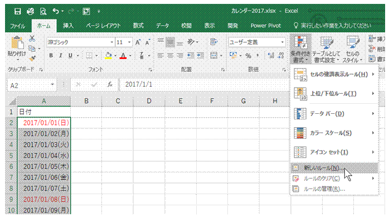Click the Conditional Formatting (条件付き書式) button

click(x=300, y=49)
